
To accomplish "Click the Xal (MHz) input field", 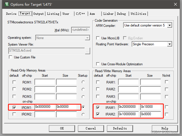I will (80, 30).
